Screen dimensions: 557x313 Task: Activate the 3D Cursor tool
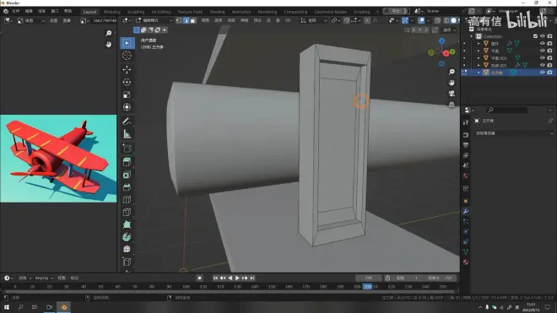127,56
